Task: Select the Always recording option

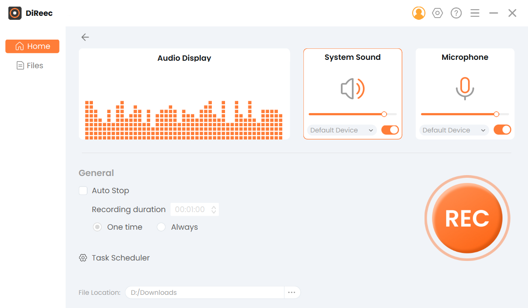Action: pos(161,227)
